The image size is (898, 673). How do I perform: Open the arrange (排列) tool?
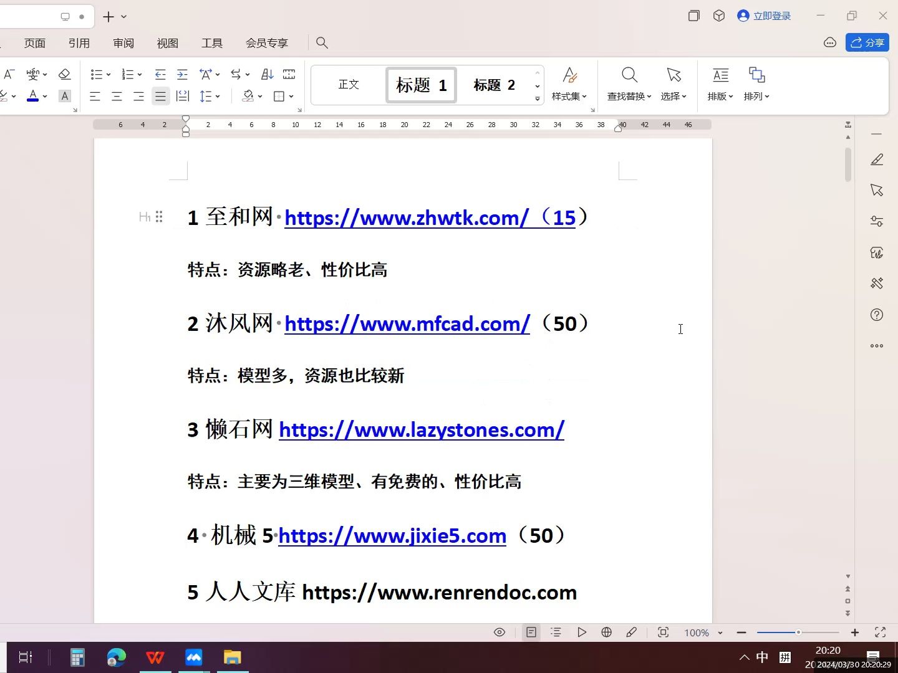pos(756,84)
